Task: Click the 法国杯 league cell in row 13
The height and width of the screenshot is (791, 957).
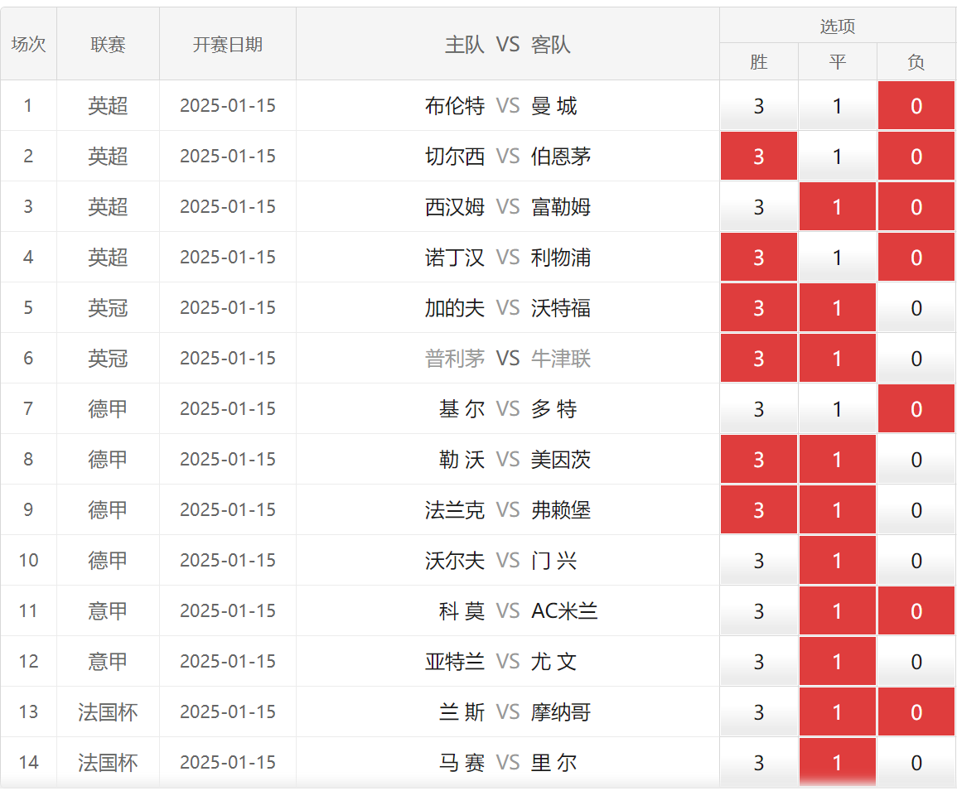Action: point(108,711)
